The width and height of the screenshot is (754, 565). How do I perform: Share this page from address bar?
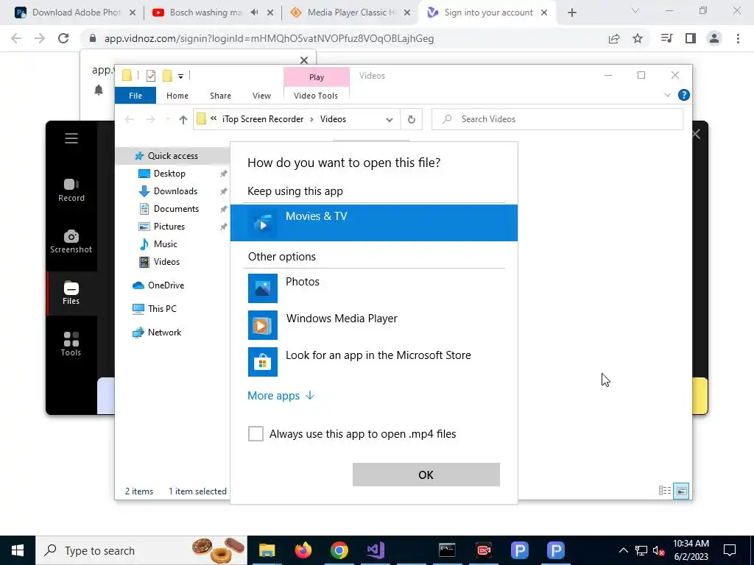pyautogui.click(x=614, y=38)
